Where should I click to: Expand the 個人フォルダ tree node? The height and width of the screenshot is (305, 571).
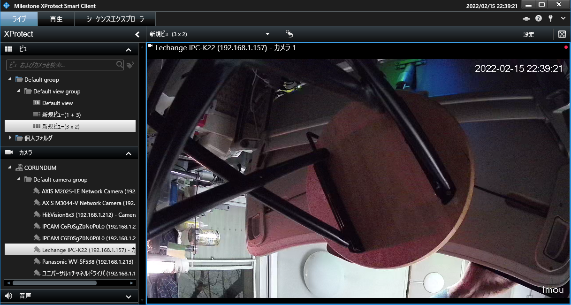pyautogui.click(x=10, y=138)
